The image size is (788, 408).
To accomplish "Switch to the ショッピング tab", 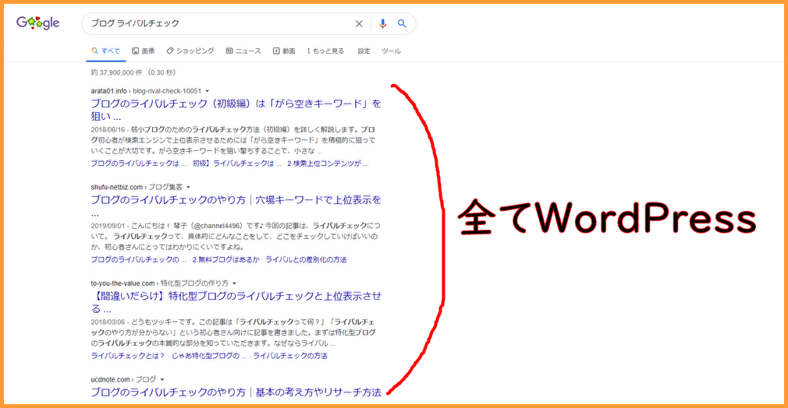I will pos(190,51).
